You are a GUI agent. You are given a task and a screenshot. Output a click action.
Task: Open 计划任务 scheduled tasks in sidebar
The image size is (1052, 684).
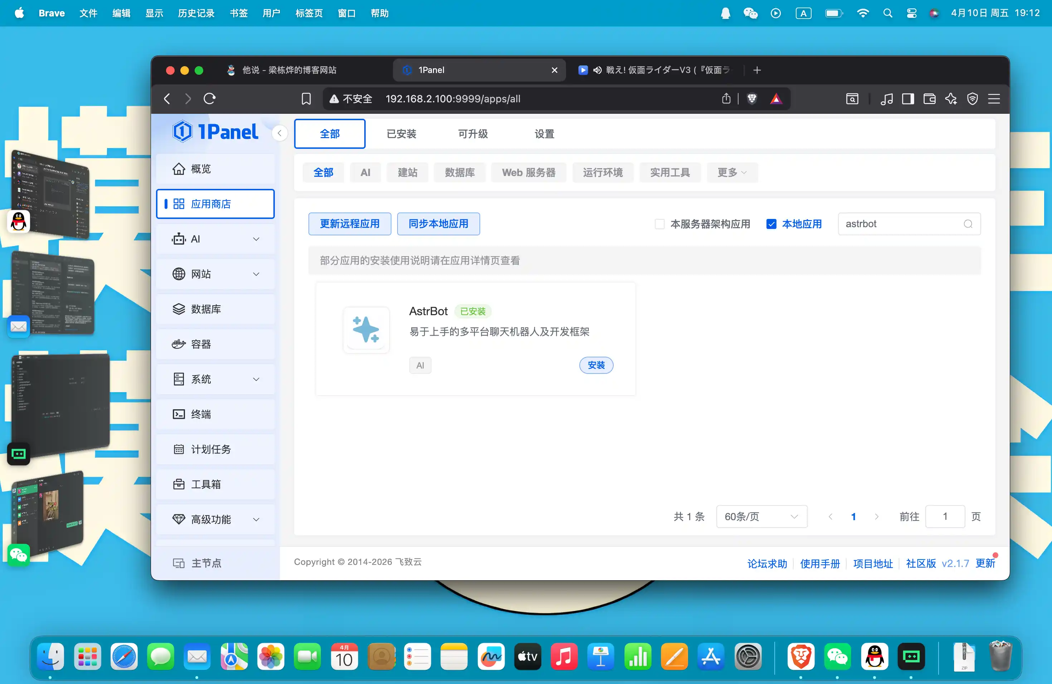[210, 449]
